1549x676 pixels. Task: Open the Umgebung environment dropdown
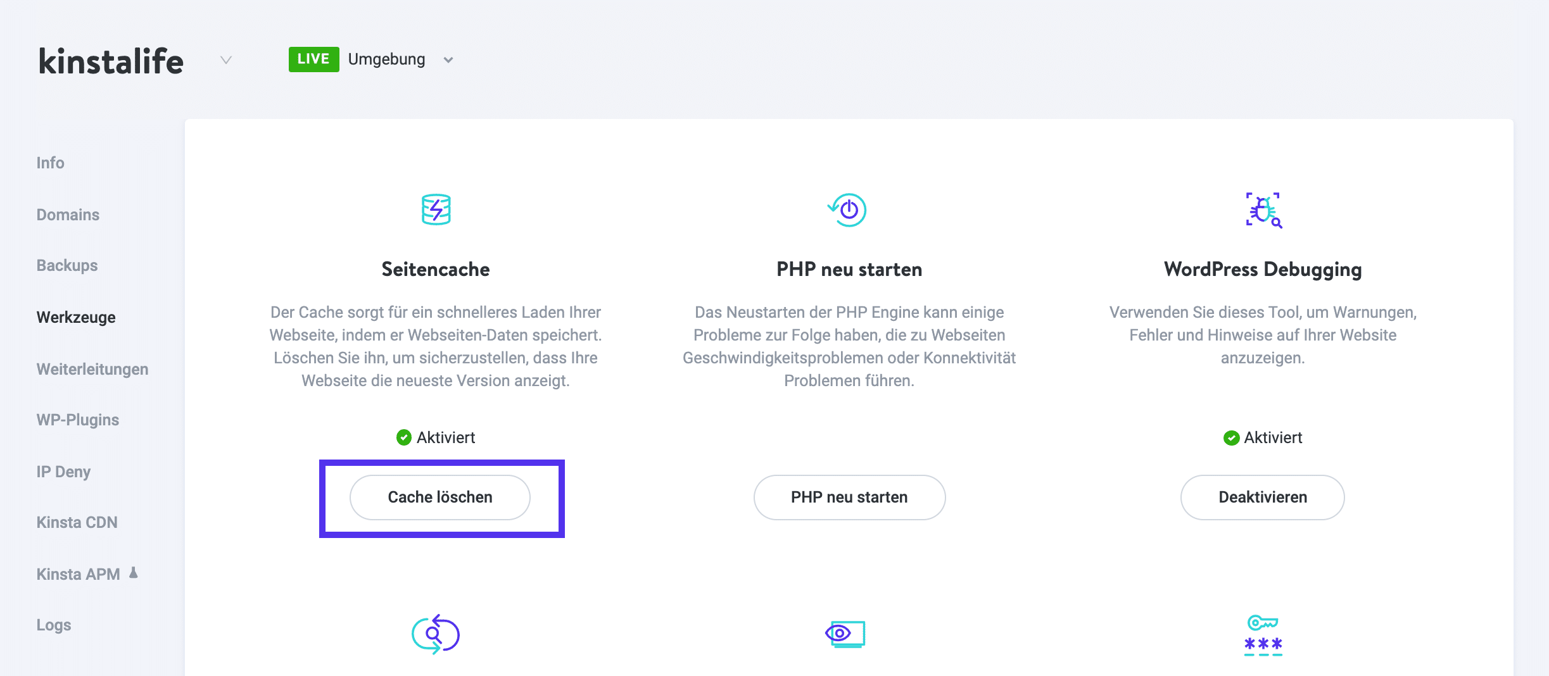click(x=386, y=59)
